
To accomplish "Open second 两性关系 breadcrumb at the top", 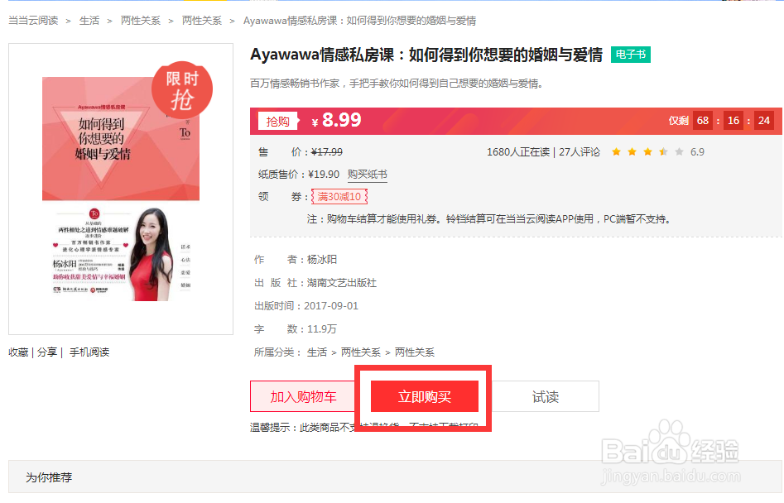I will click(x=201, y=21).
